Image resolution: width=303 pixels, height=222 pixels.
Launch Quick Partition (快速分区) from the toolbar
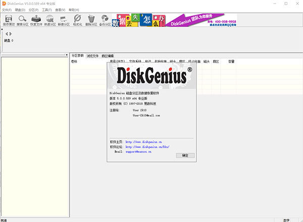[x=50, y=20]
